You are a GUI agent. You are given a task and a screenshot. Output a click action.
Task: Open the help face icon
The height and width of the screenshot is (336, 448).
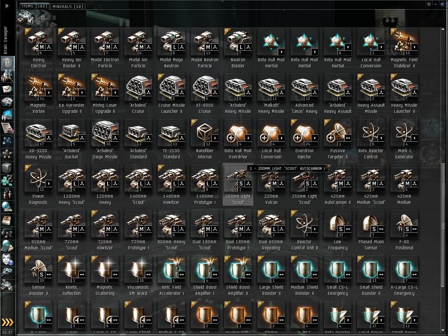point(7,259)
